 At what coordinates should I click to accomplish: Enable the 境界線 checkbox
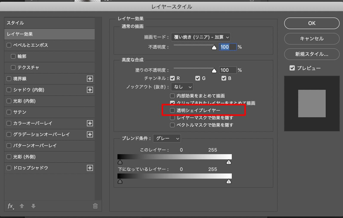tap(9, 79)
